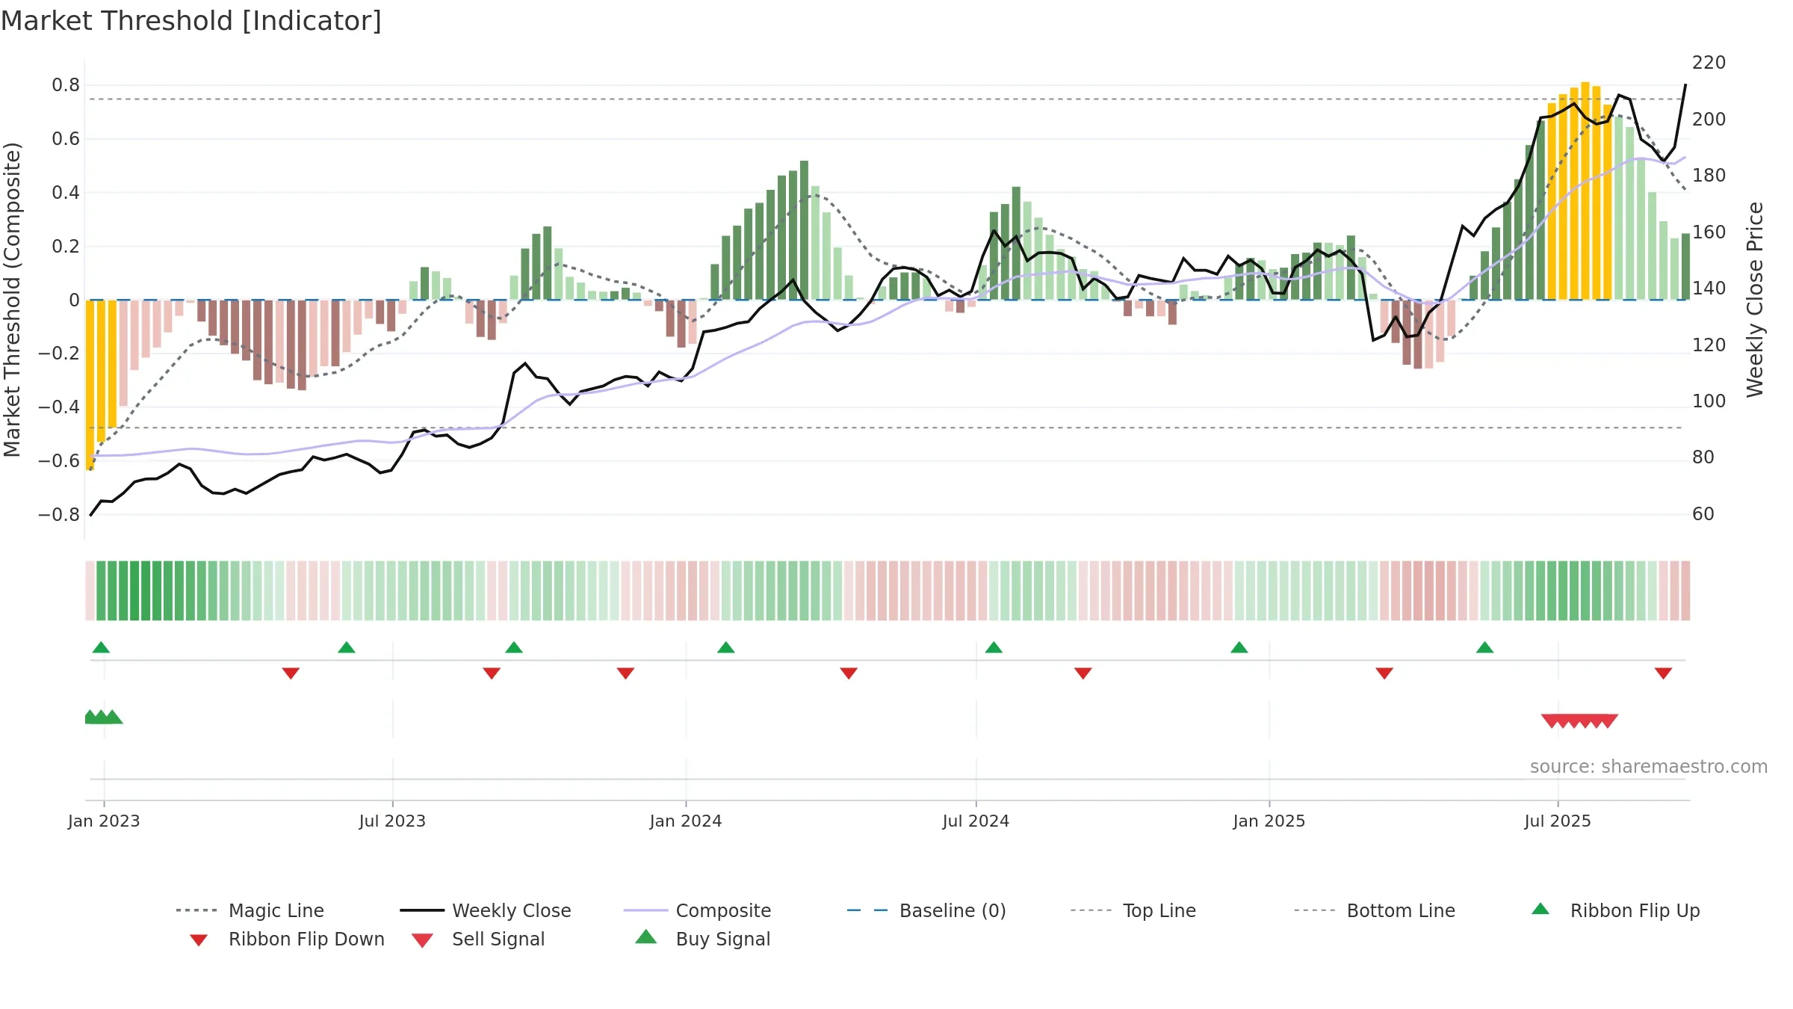This screenshot has height=1009, width=1793.
Task: Click the first yellow negative bar at Jan 2023
Action: (90, 385)
